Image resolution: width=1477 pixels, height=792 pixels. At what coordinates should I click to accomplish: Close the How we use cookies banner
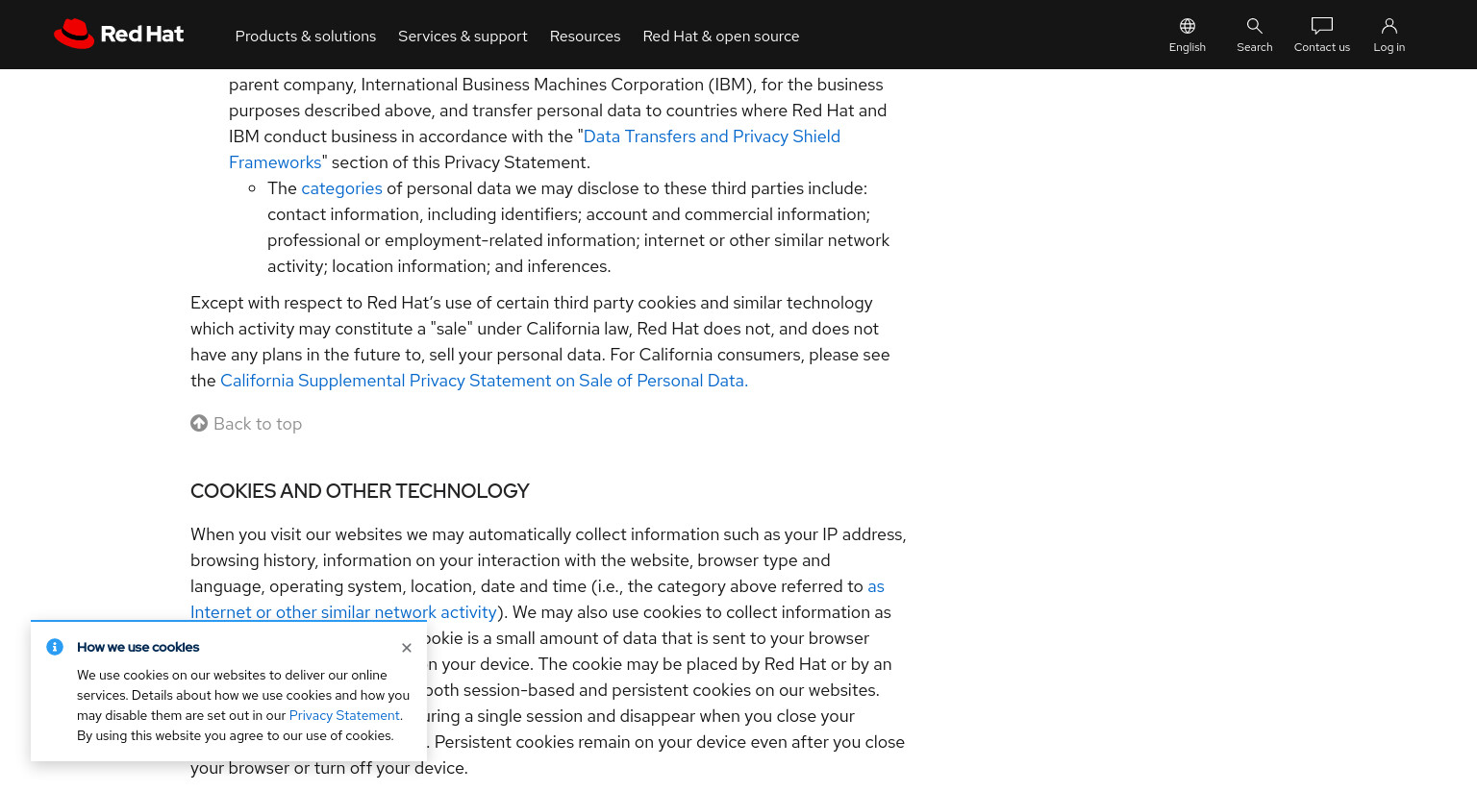coord(407,648)
